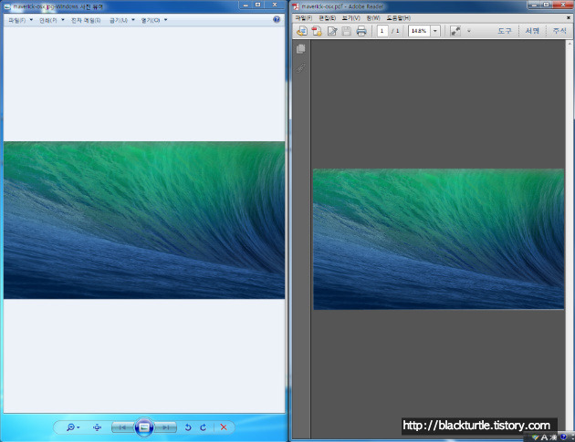
Task: Open the 인쇄(P) print menu in Photo Viewer
Action: pos(52,20)
